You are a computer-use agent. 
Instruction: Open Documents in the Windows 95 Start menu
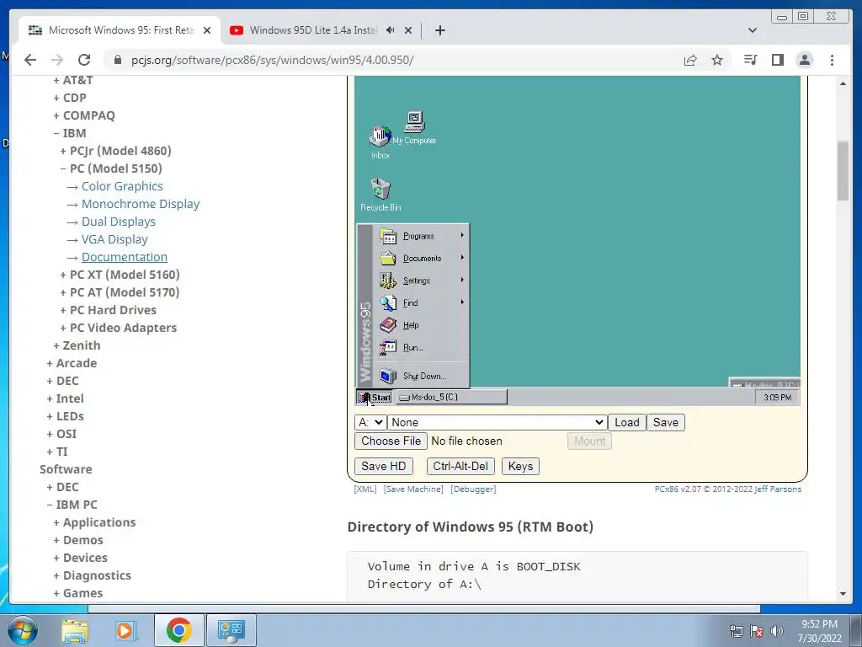(422, 258)
